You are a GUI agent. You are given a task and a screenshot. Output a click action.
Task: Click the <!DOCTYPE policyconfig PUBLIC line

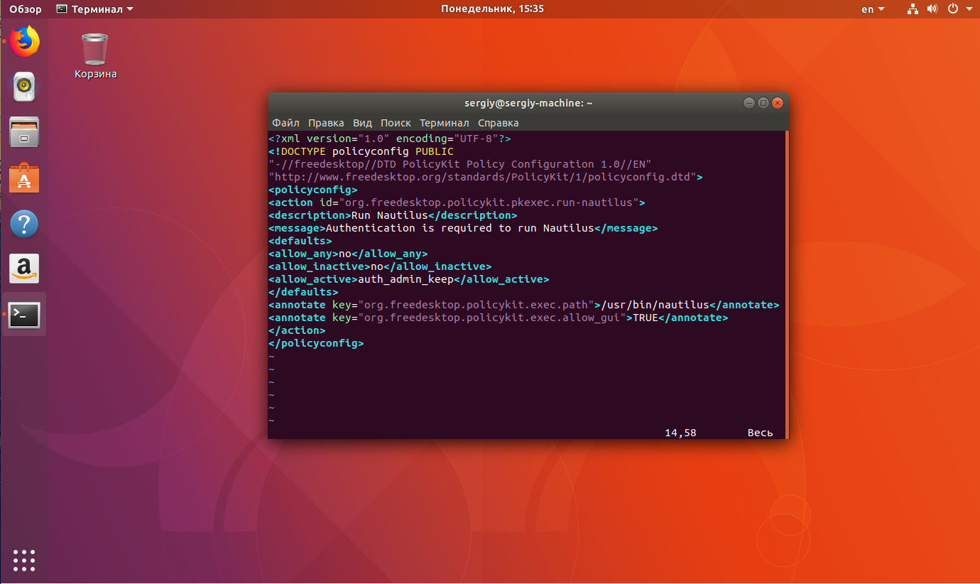[361, 151]
